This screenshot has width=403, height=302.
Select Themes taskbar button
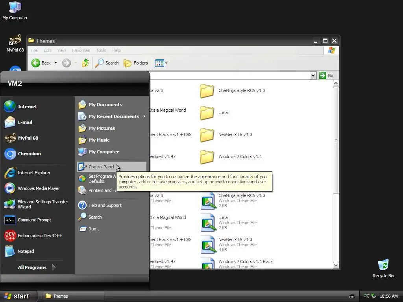click(73, 296)
